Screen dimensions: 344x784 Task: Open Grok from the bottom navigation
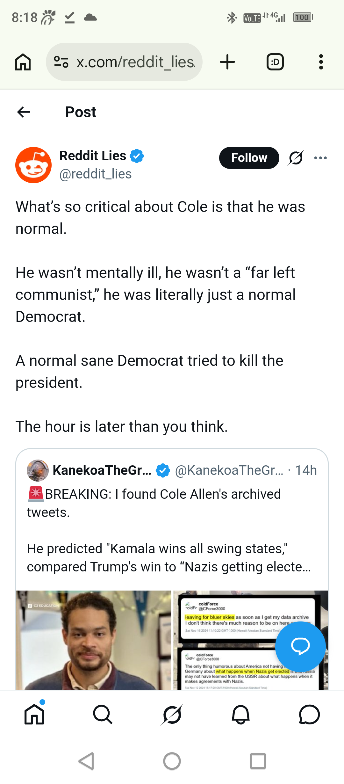[x=172, y=715]
